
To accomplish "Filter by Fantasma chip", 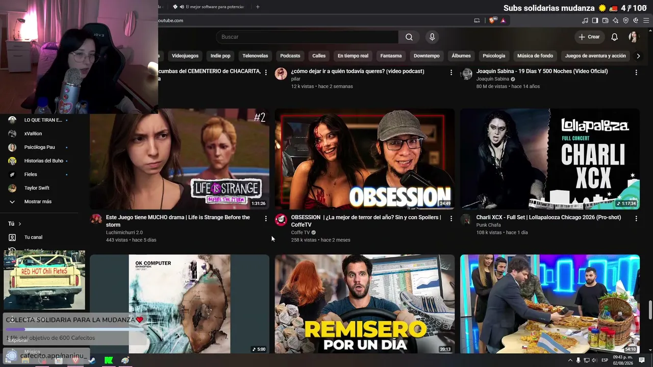I will 391,56.
